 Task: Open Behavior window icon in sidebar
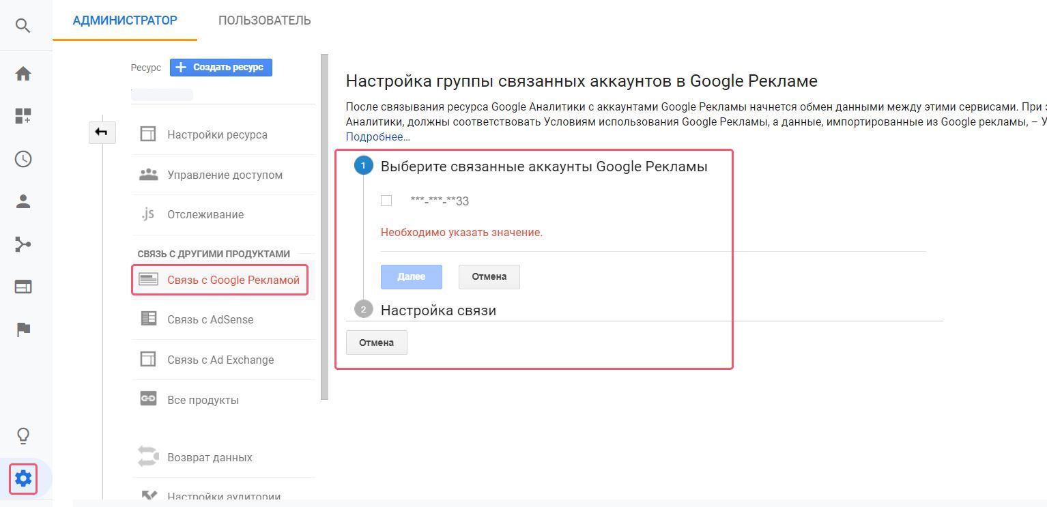click(x=23, y=287)
